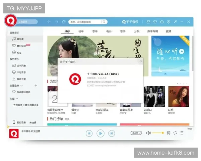The image size is (201, 161).
Task: Add a new custom playlist plus icon
Action: coord(36,86)
